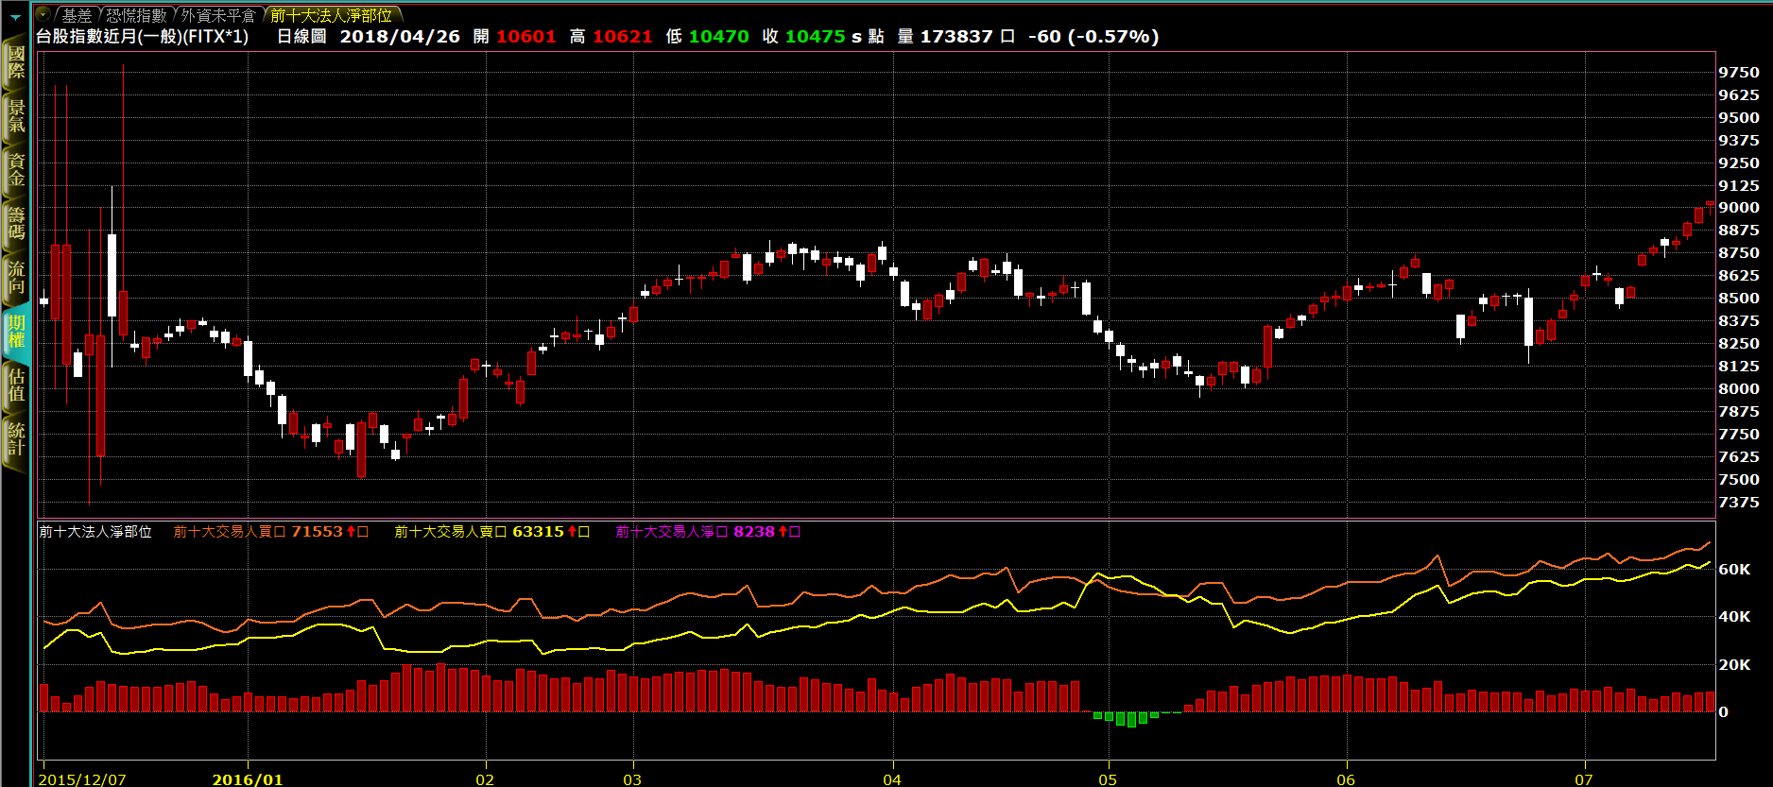Open the 籌碼 sidebar category
1773x787 pixels.
click(16, 223)
